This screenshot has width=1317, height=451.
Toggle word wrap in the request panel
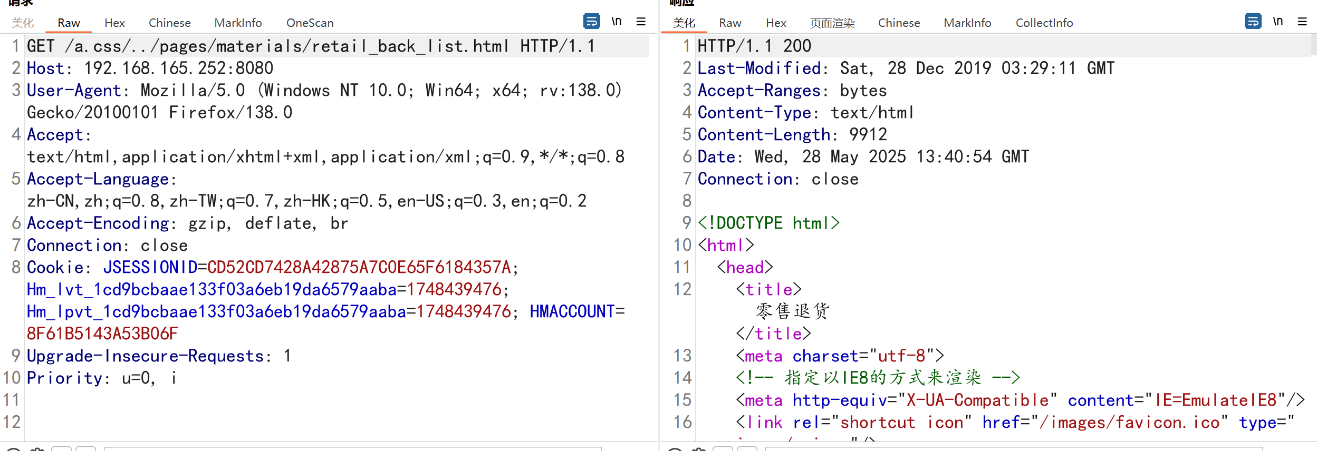point(591,22)
